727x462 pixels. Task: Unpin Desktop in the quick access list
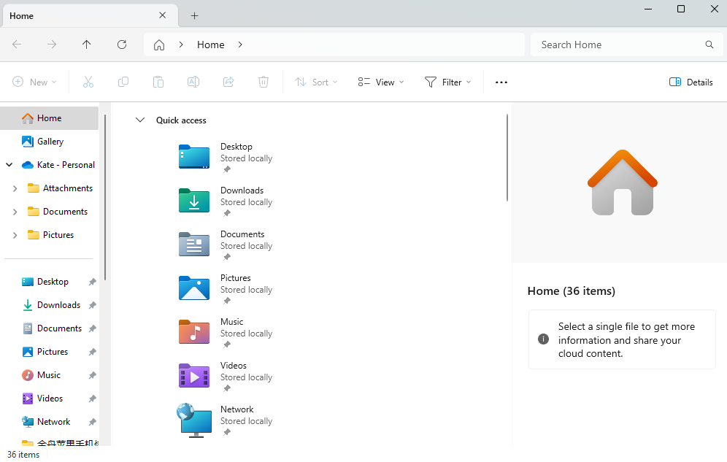point(227,170)
